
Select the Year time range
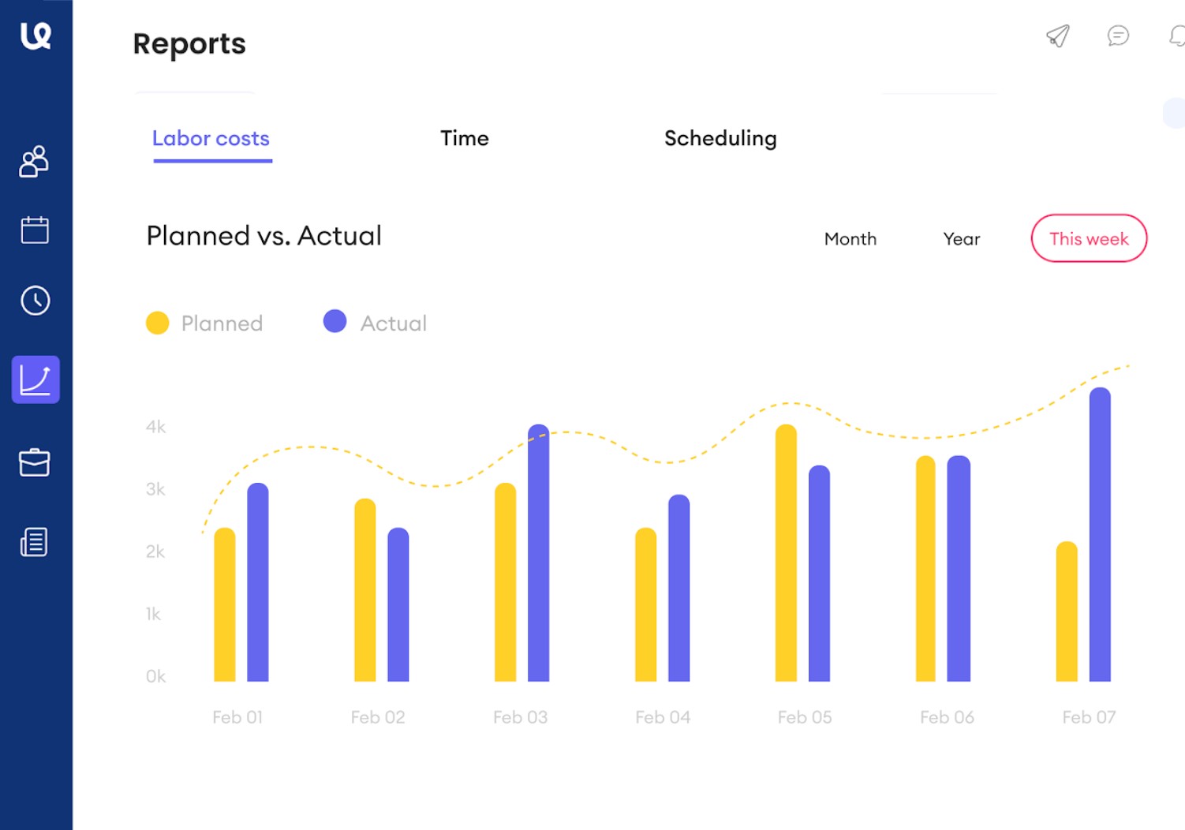[x=962, y=239]
